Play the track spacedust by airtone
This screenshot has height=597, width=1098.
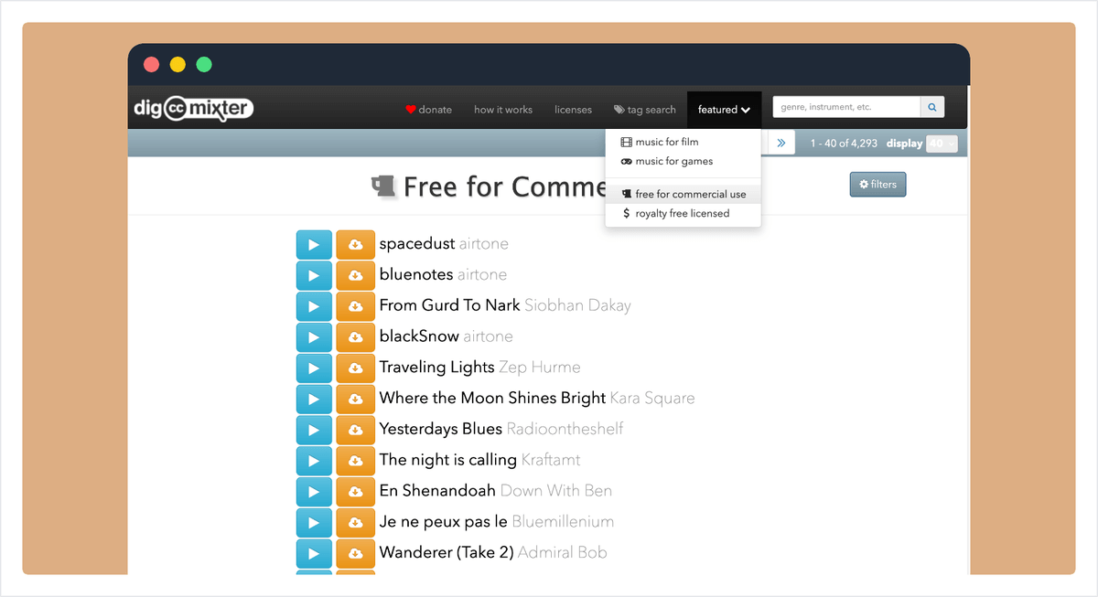314,244
